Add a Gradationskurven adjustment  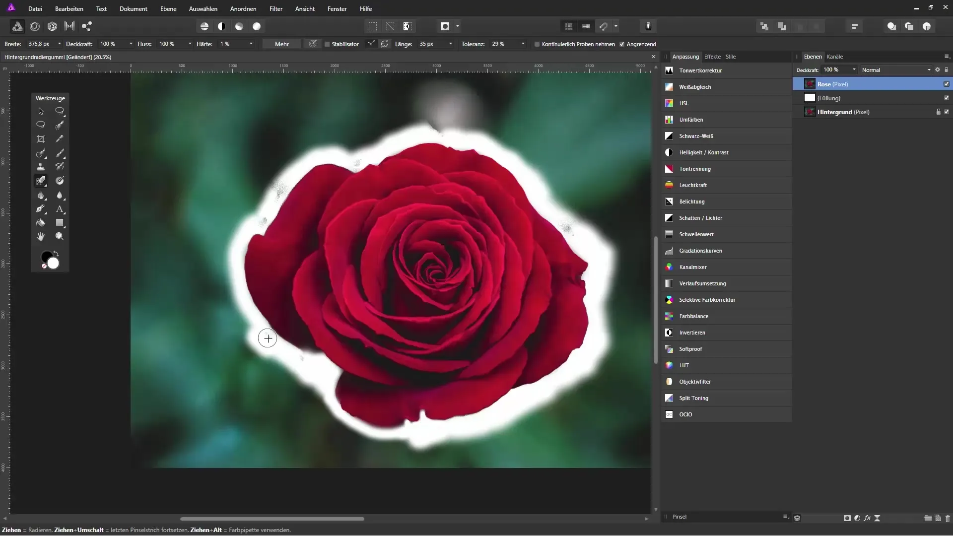(x=727, y=251)
